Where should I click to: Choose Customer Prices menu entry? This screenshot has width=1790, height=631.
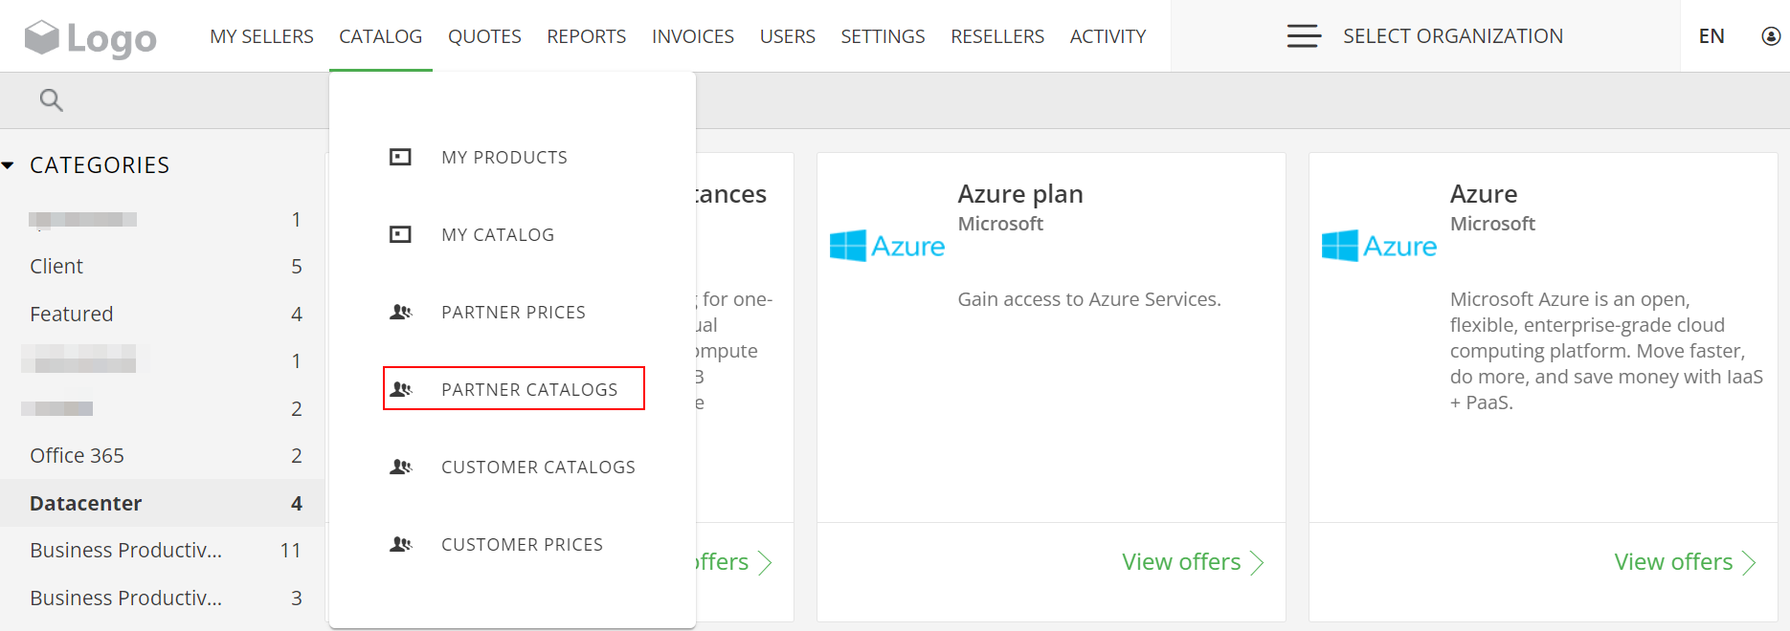tap(522, 544)
